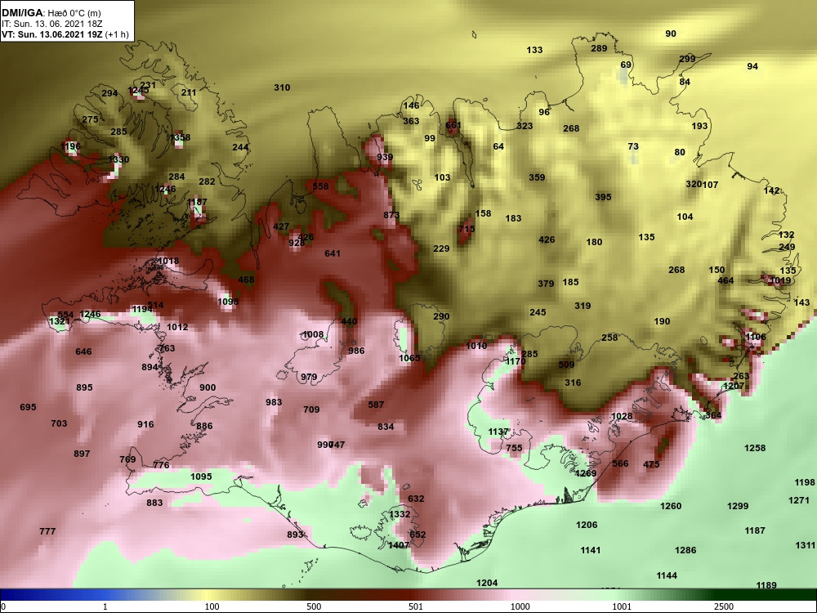Select the map value 1019
817x613 pixels.
click(780, 280)
